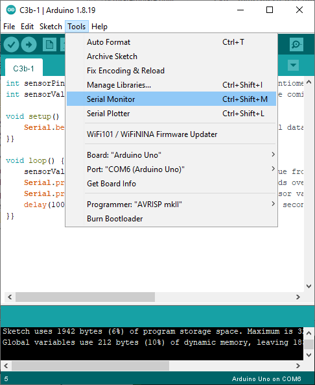Close the Tools menu
This screenshot has width=315, height=385.
click(76, 27)
